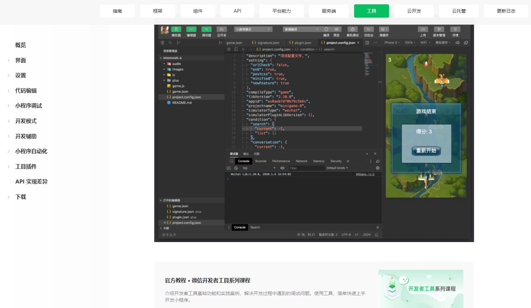This screenshot has height=308, width=531.
Task: Expand the 界面 chevron in sidebar
Action: point(9,60)
